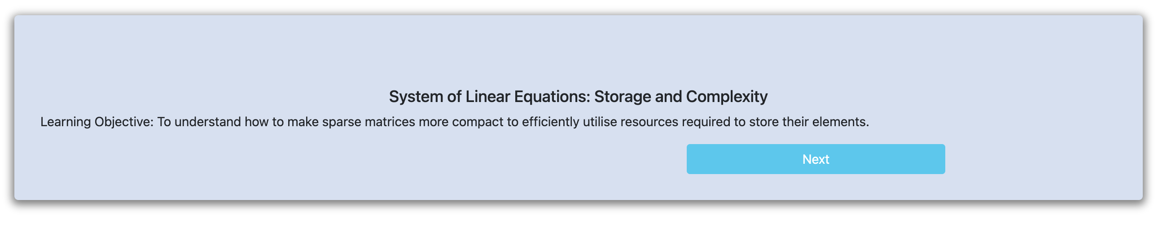This screenshot has width=1167, height=230.
Task: Click the blank card area left of Next
Action: click(349, 159)
